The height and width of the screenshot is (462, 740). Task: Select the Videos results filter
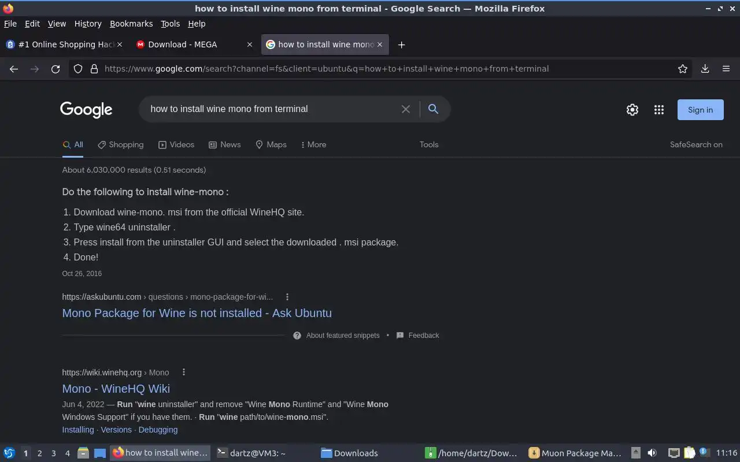pyautogui.click(x=176, y=144)
